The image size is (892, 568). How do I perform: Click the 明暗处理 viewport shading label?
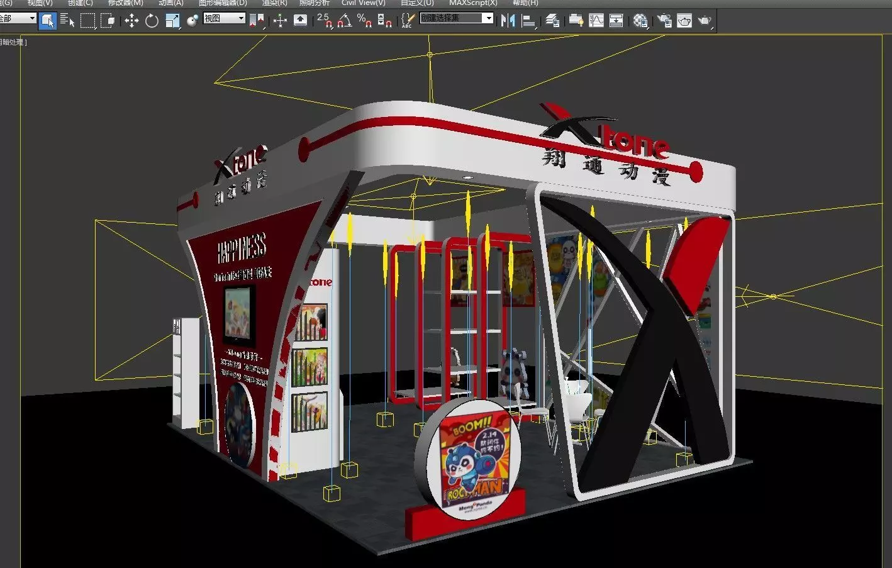[x=13, y=42]
